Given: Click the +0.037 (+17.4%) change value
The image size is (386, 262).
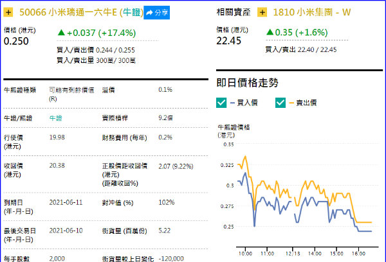Looking at the screenshot, I should click(x=96, y=33).
